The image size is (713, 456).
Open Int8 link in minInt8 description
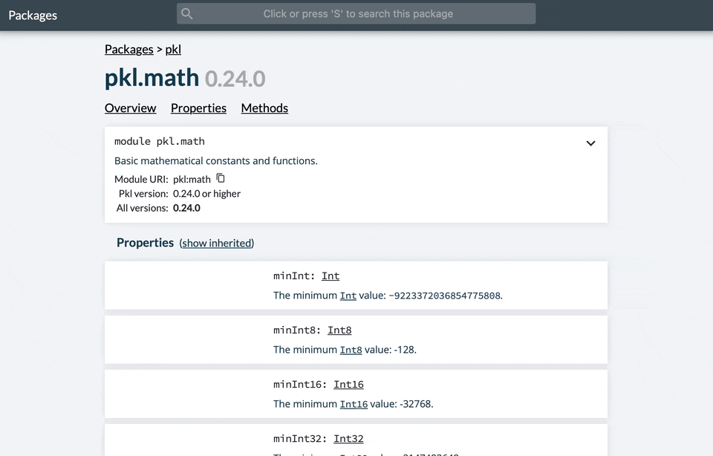pos(351,349)
